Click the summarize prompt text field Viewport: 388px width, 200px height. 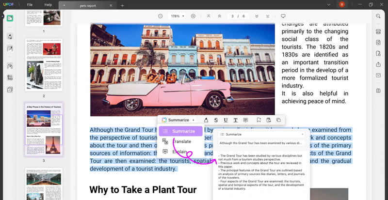[261, 143]
